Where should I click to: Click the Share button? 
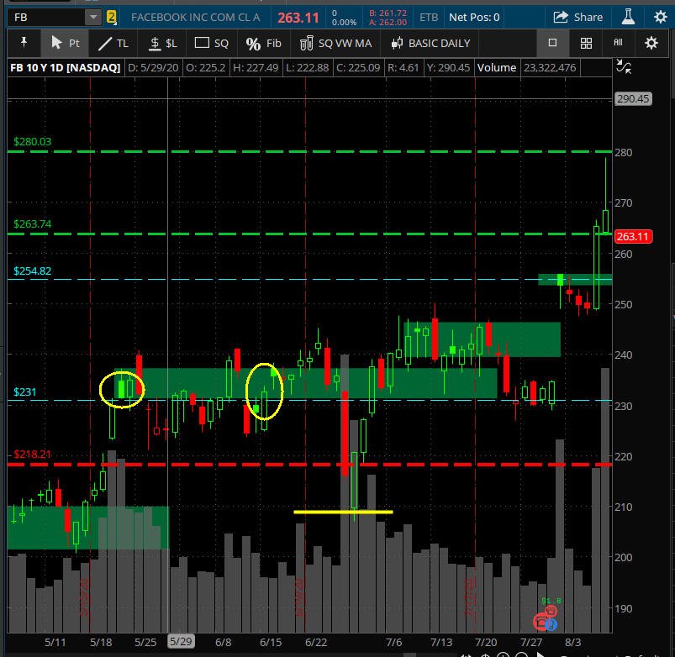(578, 17)
